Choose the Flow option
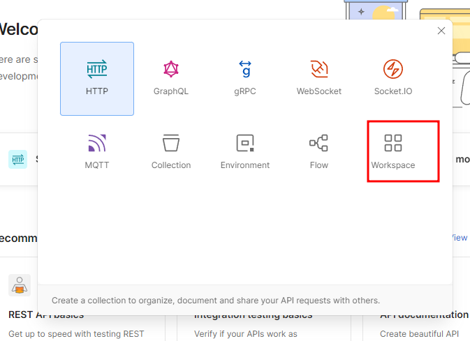Viewport: 470px width, 341px height. click(319, 152)
